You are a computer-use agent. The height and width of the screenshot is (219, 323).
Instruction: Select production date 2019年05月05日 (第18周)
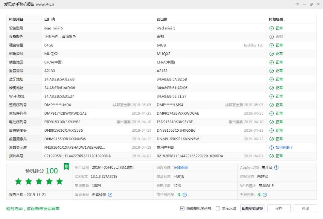click(x=113, y=168)
